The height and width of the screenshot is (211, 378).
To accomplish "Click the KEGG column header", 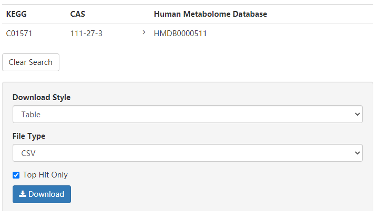I will [x=16, y=14].
